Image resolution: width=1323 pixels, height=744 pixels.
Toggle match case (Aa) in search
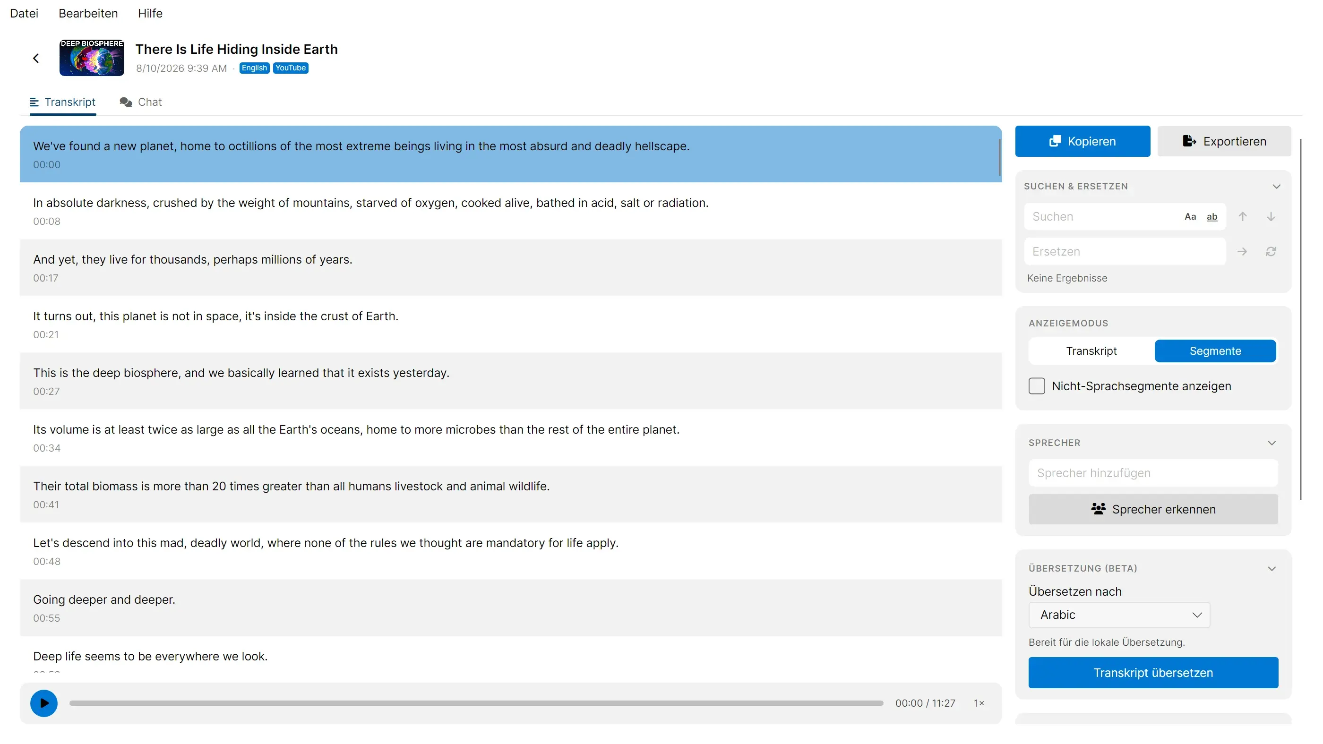[x=1190, y=217]
